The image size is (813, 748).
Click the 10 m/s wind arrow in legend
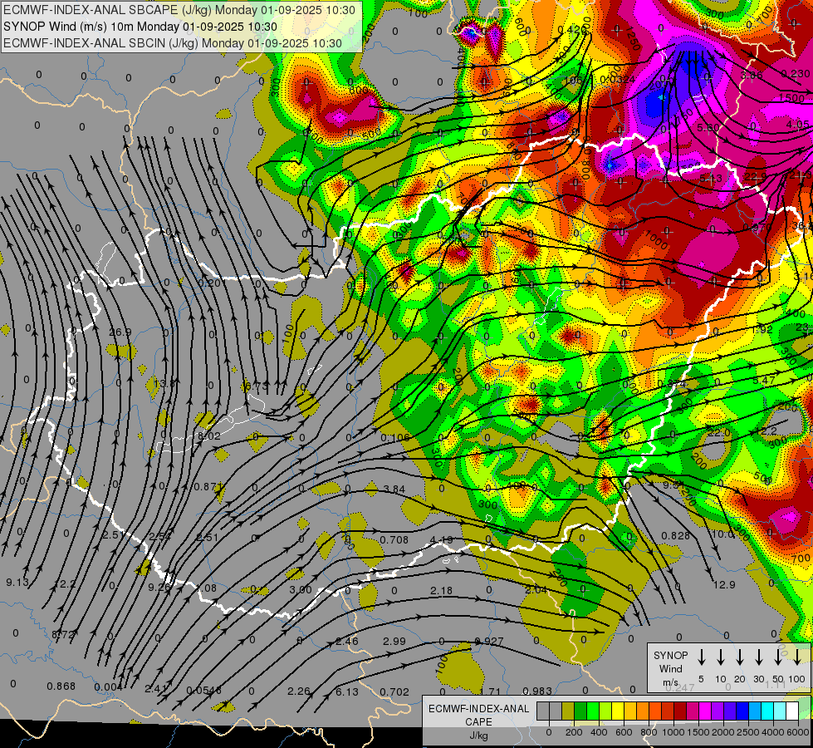[721, 657]
